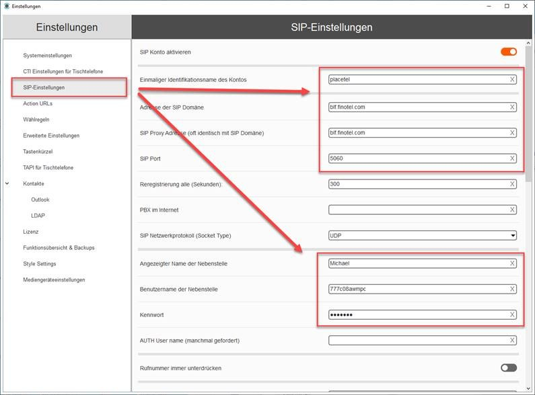
Task: Clear the SIP Port 5060 value
Action: tap(512, 159)
